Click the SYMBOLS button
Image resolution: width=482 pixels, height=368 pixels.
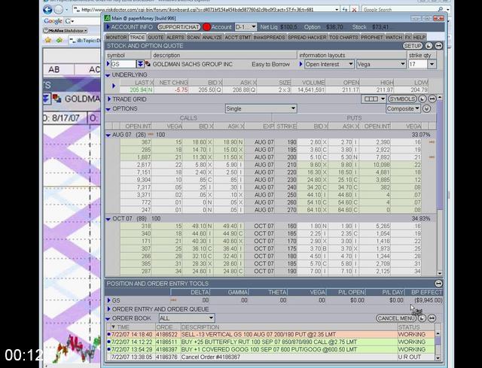click(x=402, y=99)
